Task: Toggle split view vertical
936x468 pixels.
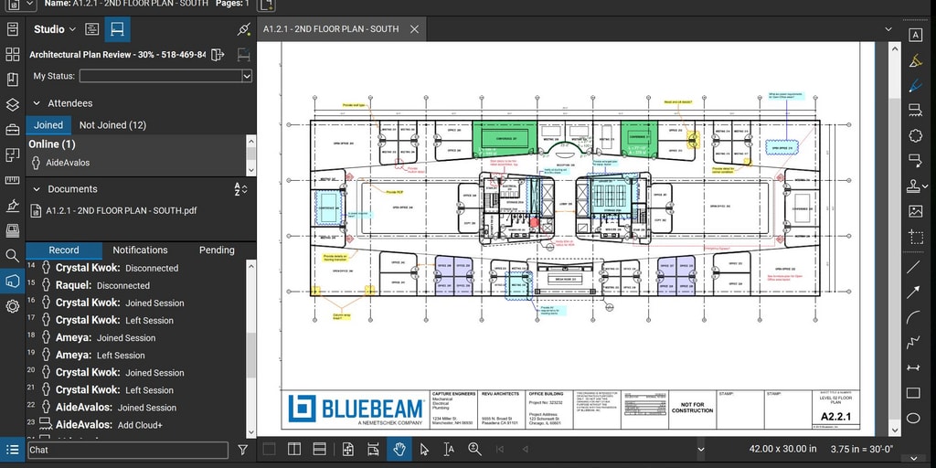Action: tap(293, 449)
